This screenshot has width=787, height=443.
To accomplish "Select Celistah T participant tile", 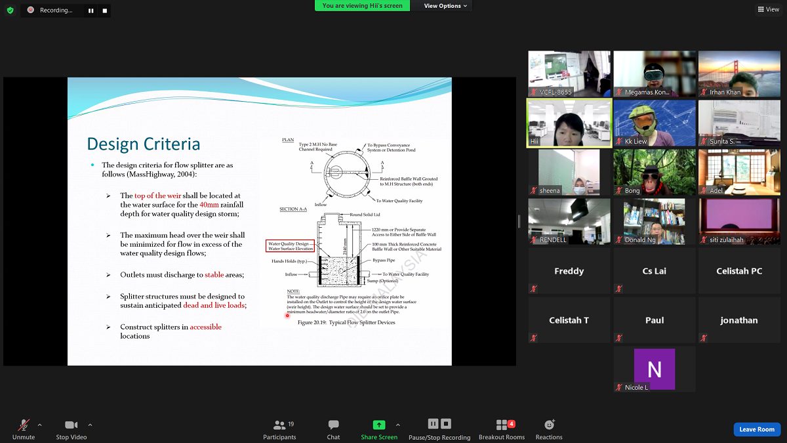I will (x=569, y=320).
